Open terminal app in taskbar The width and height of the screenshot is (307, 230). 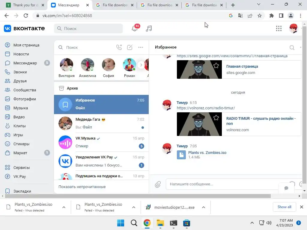(174, 223)
